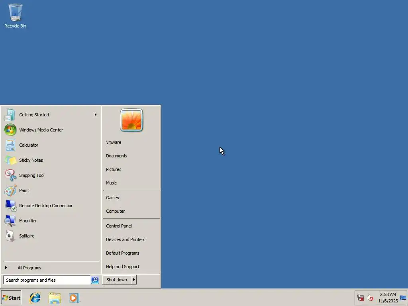This screenshot has height=306, width=408.
Task: Launch Windows Media Center icon
Action: click(x=10, y=130)
